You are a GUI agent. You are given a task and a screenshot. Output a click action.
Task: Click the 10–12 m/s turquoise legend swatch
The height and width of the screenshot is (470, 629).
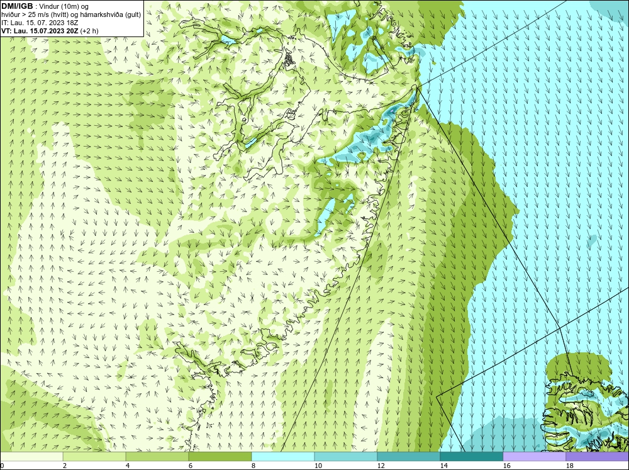point(346,456)
